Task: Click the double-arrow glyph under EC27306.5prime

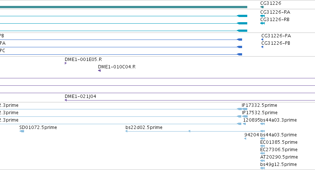Action: coord(262,154)
